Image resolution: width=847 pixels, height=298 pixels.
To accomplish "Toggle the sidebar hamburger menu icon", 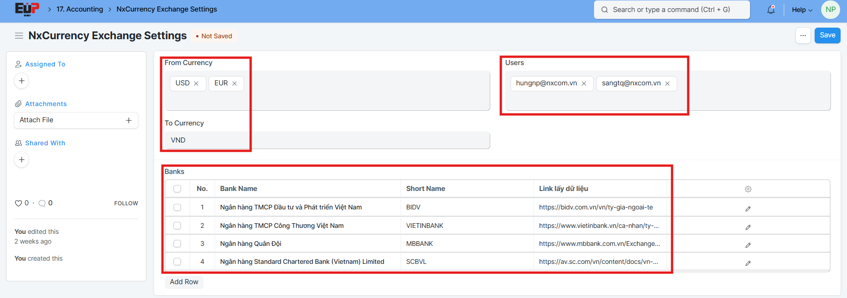I will [x=19, y=36].
